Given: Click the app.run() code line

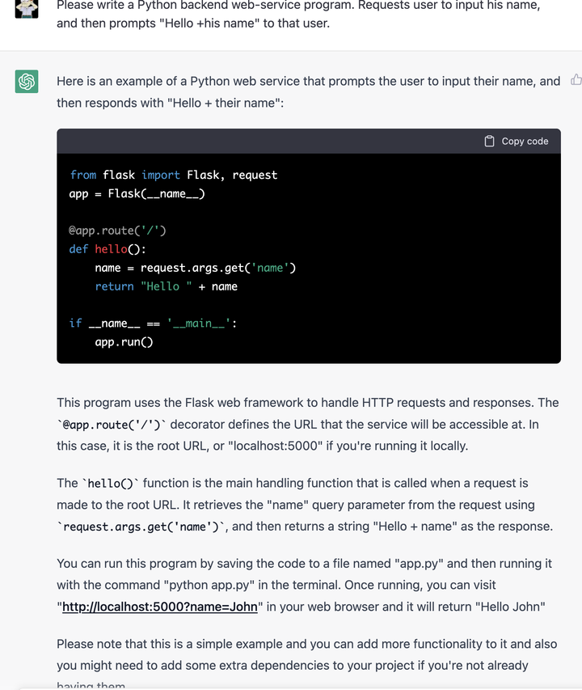Looking at the screenshot, I should point(124,342).
